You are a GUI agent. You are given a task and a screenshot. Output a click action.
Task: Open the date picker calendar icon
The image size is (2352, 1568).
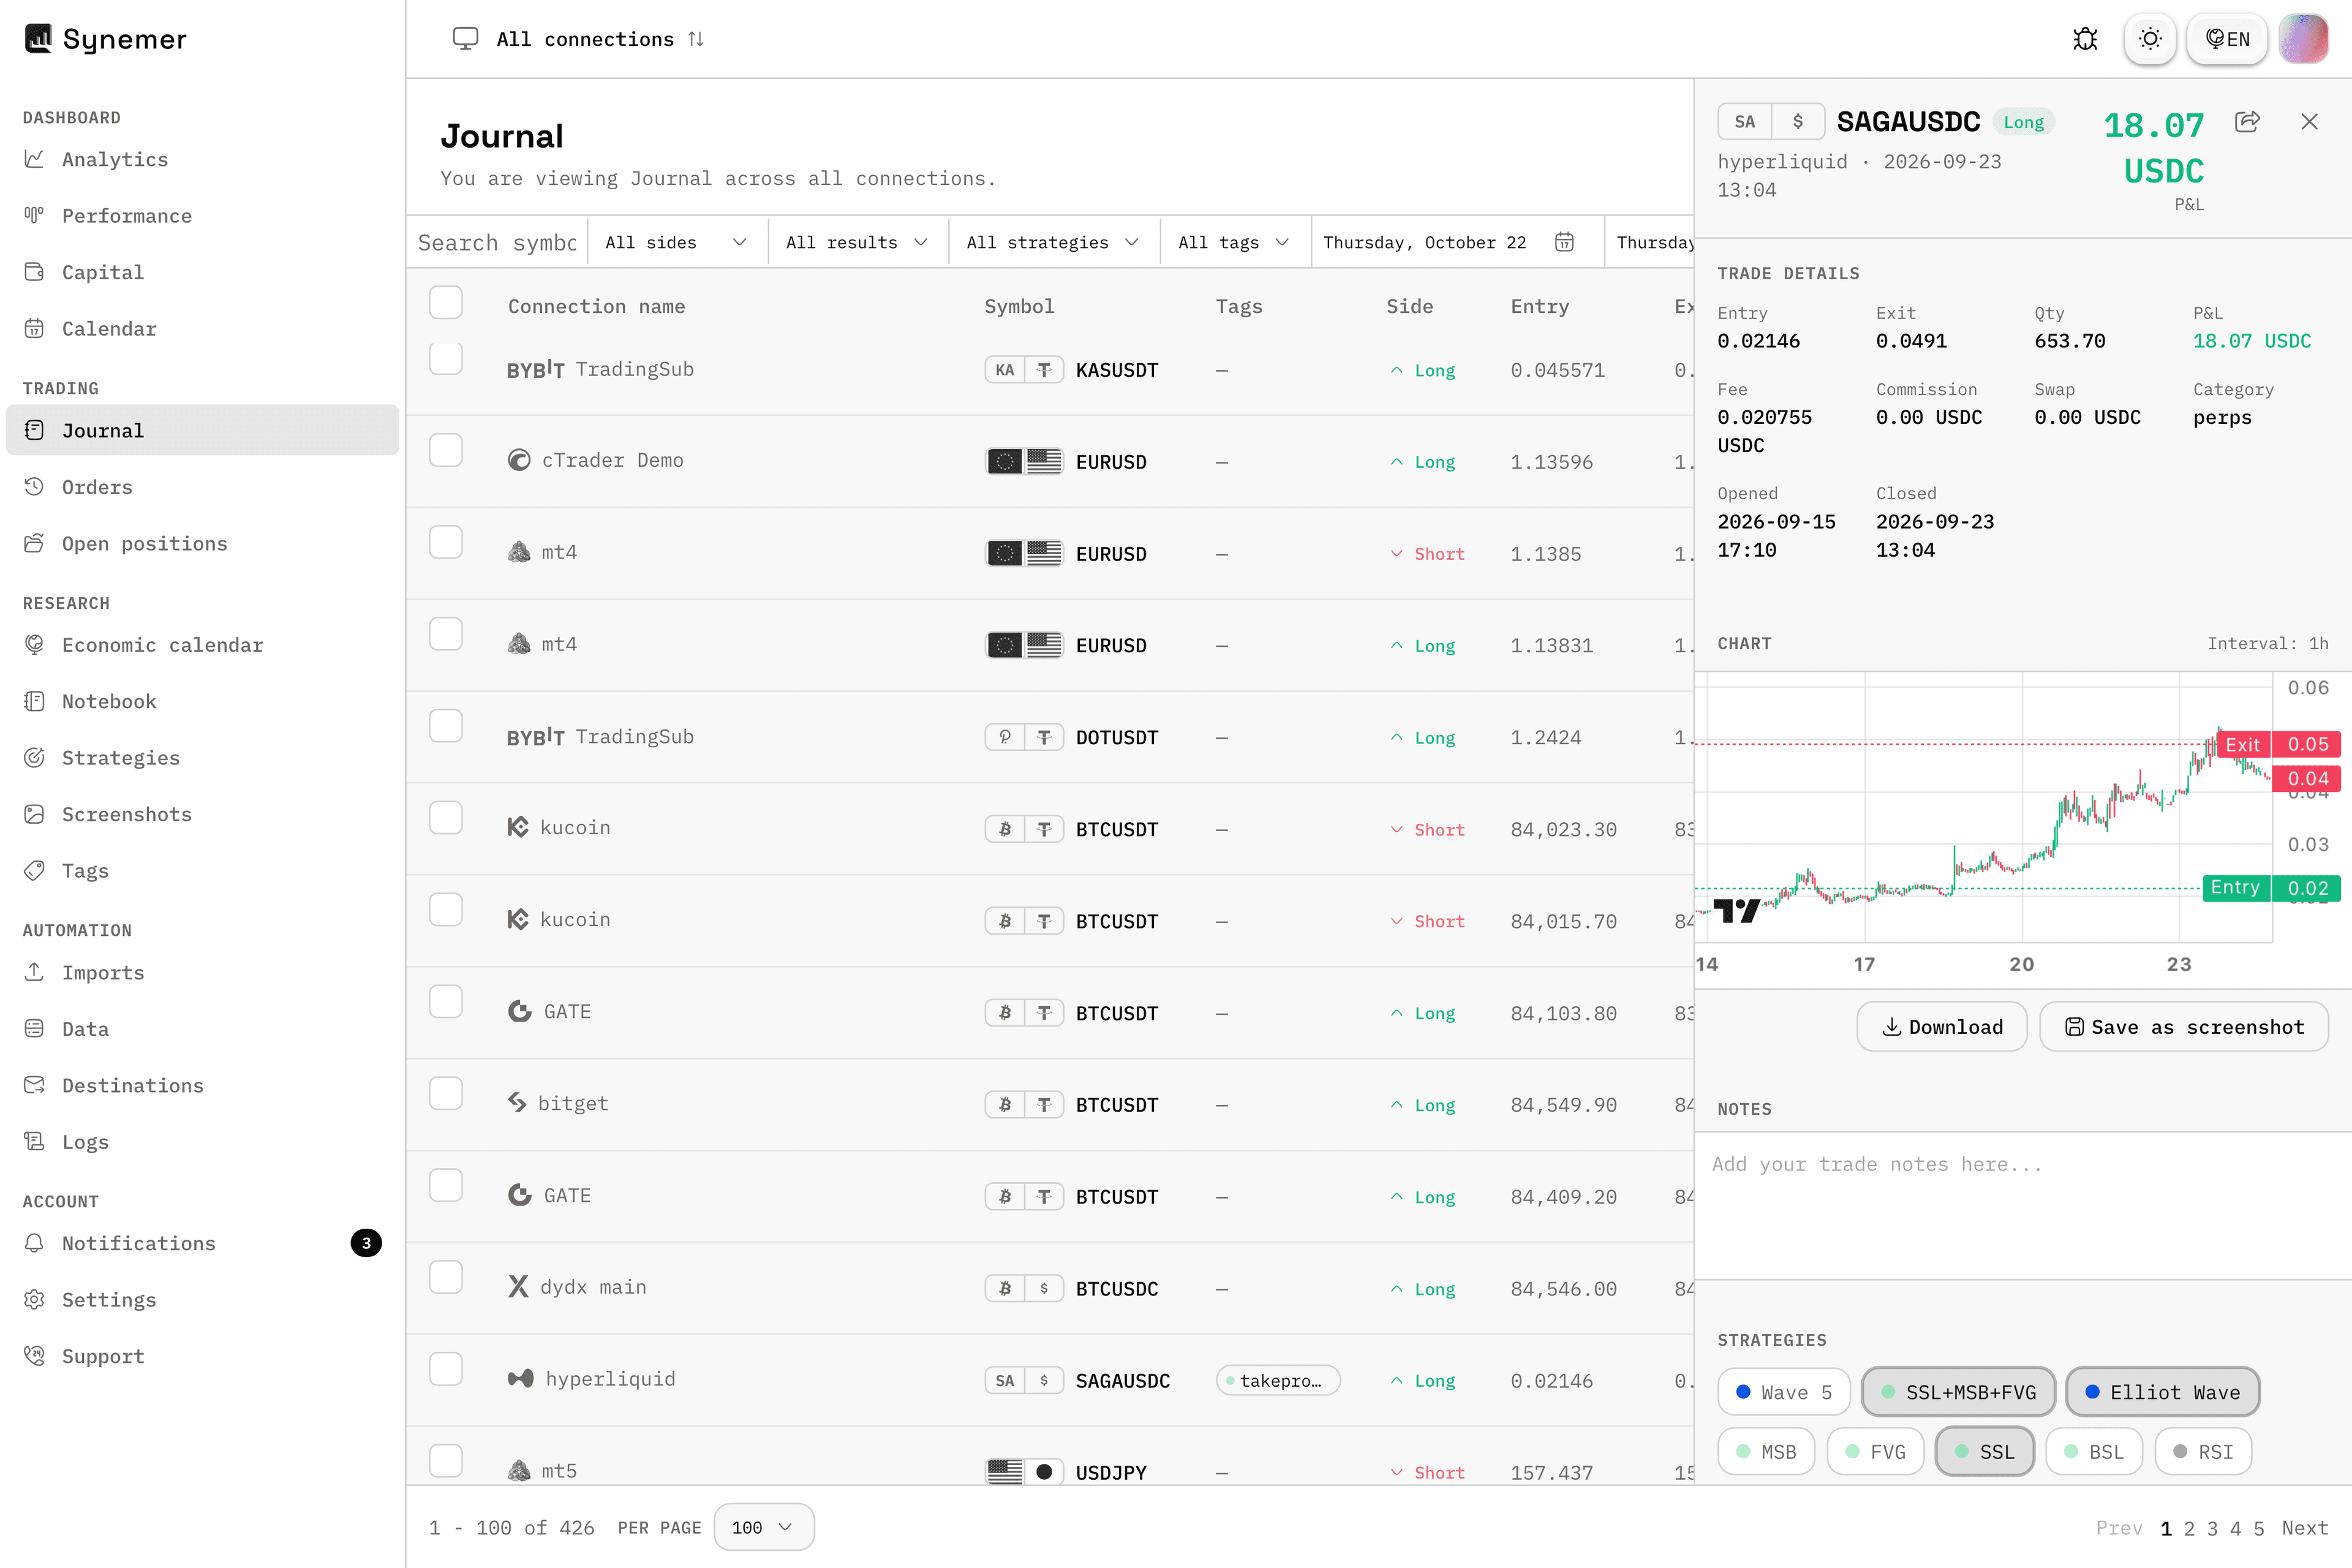pyautogui.click(x=1565, y=242)
